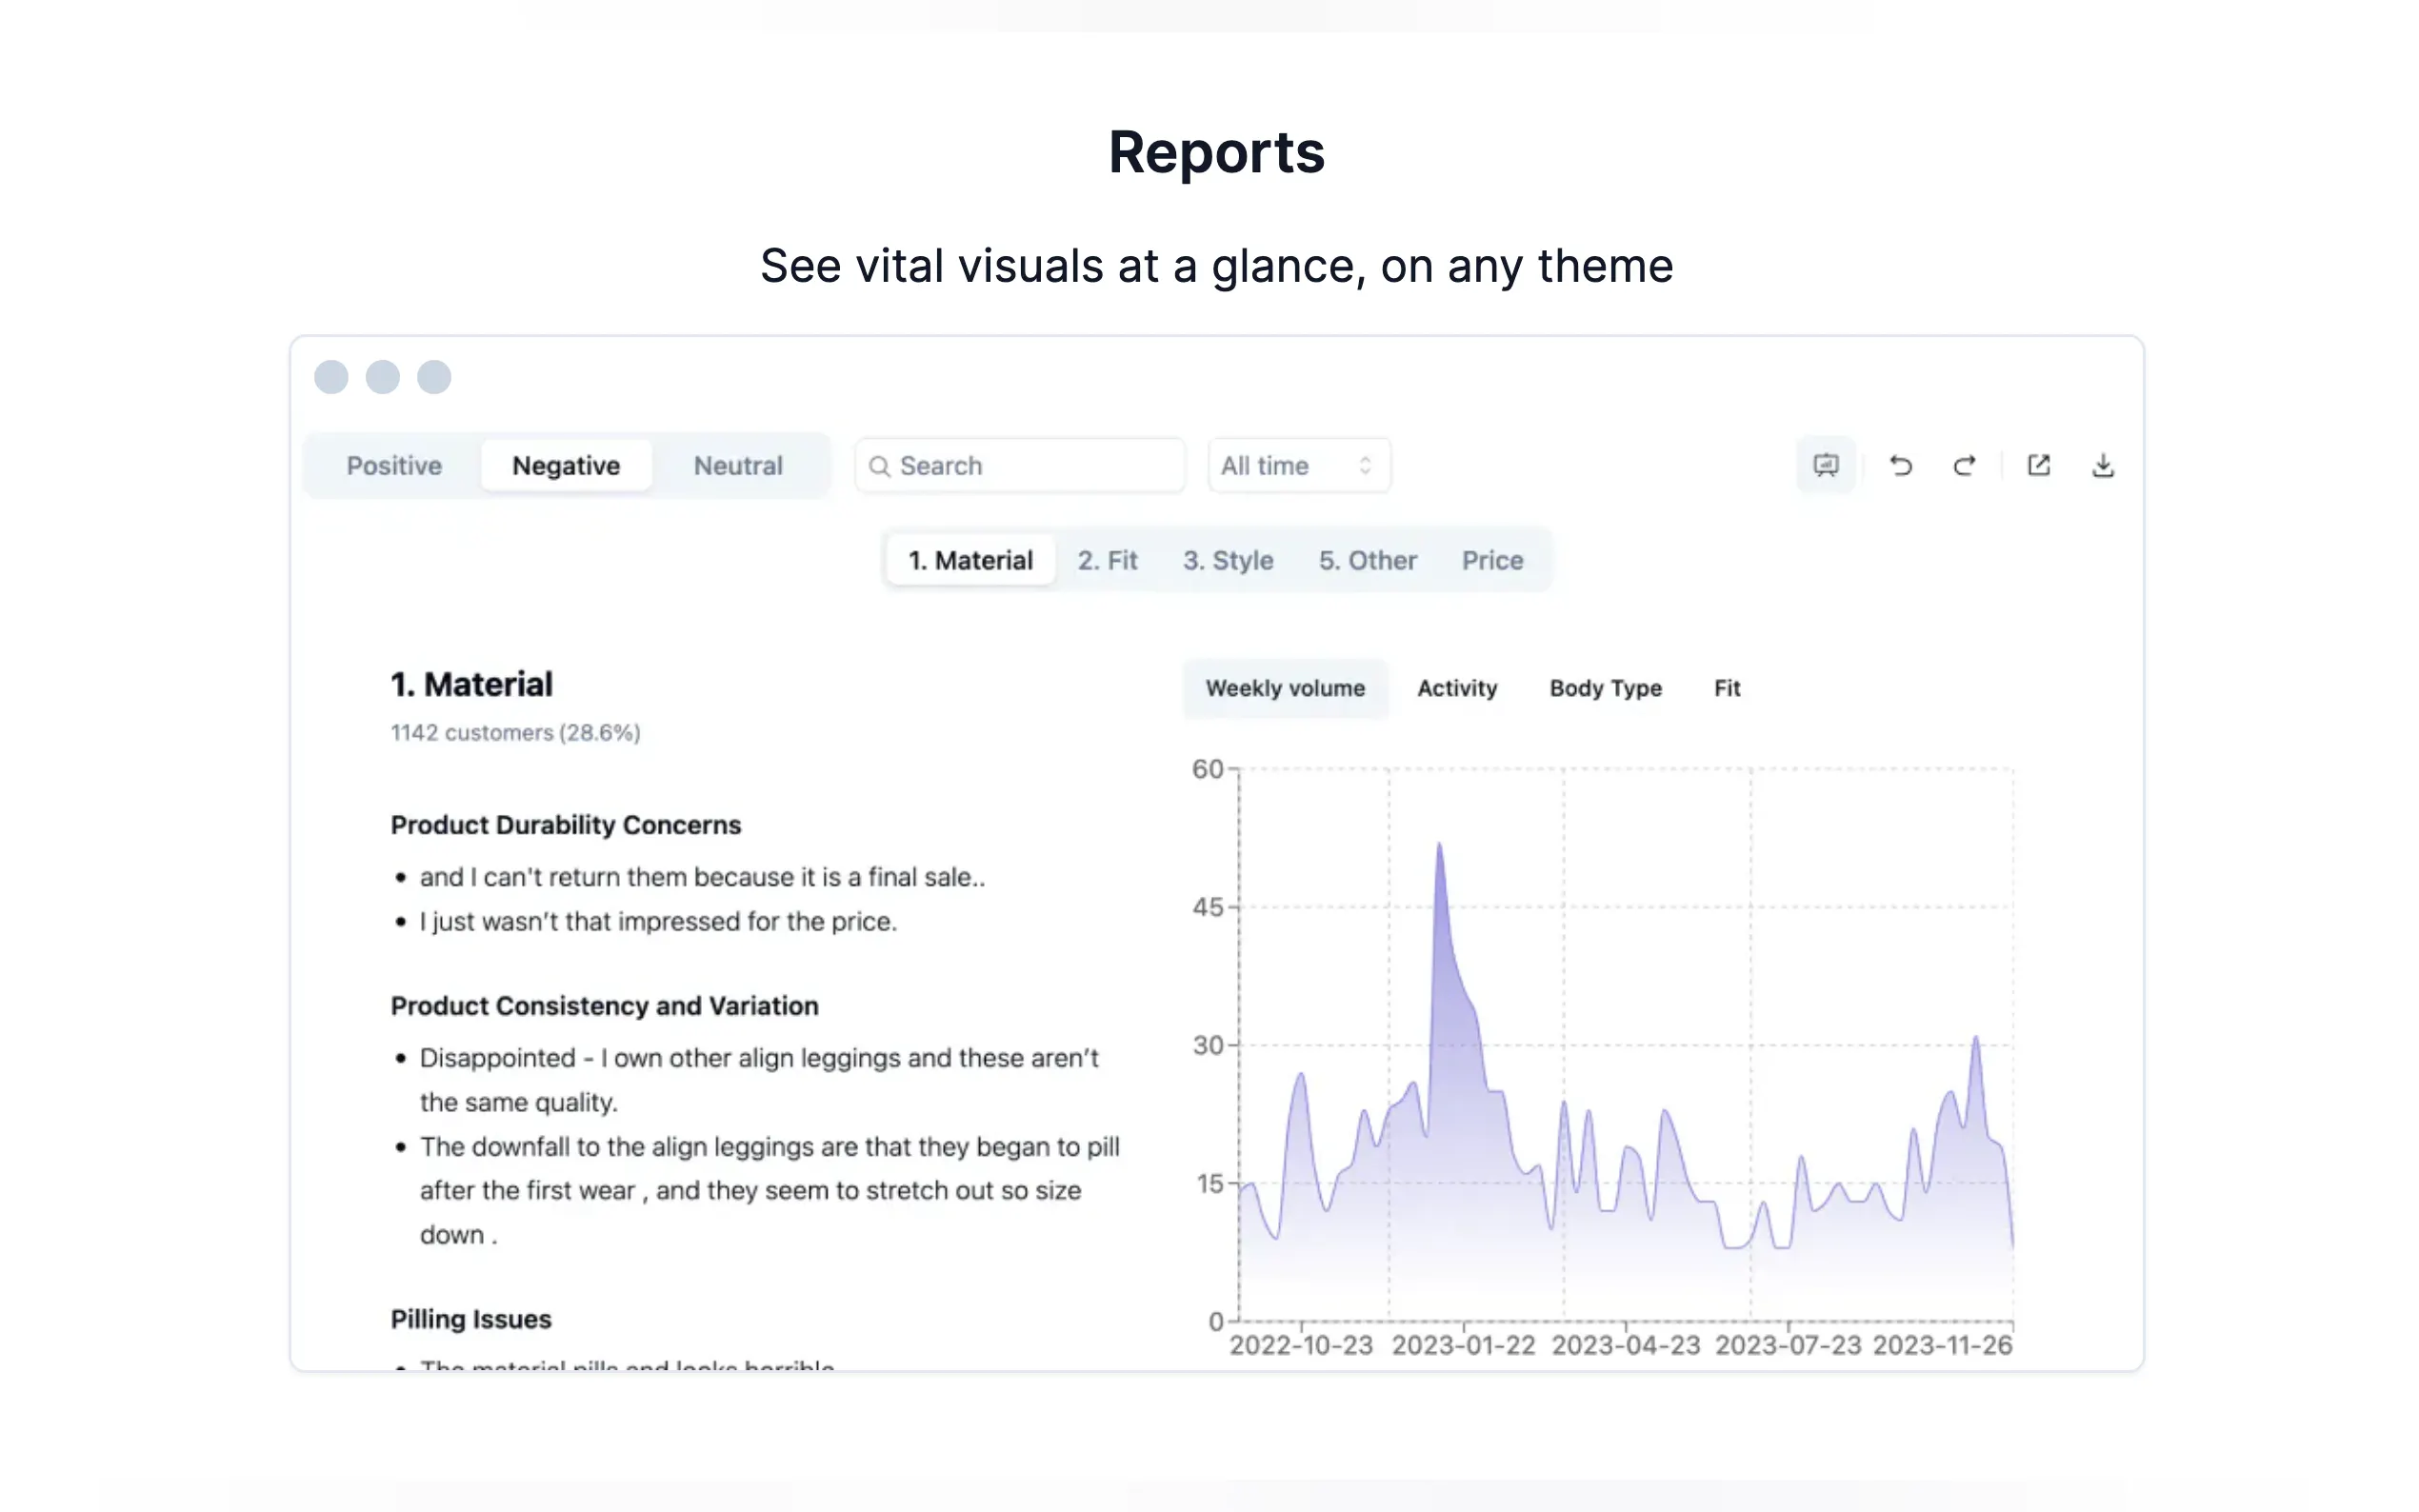The height and width of the screenshot is (1512, 2419).
Task: Click the Pilling Issues heading
Action: [471, 1319]
